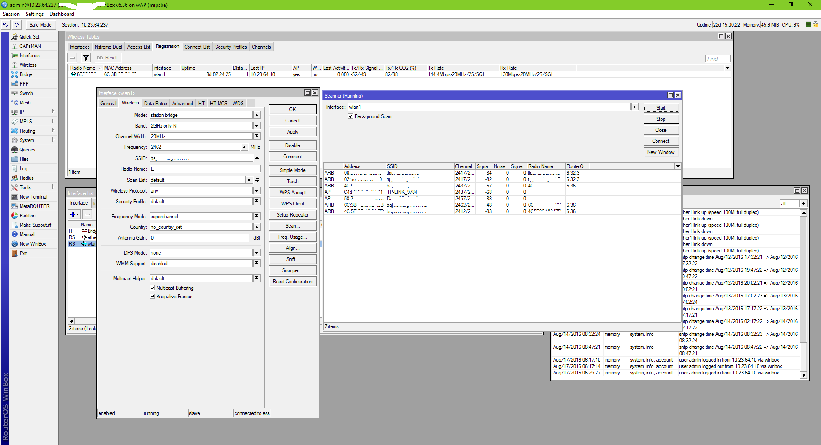The width and height of the screenshot is (821, 445).
Task: Click the Antenna Gain input field
Action: [x=198, y=238]
